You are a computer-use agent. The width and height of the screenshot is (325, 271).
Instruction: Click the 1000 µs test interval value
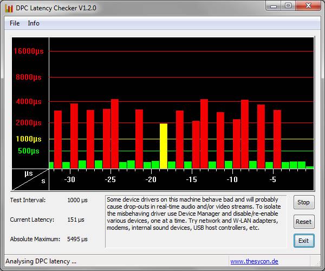(x=77, y=200)
